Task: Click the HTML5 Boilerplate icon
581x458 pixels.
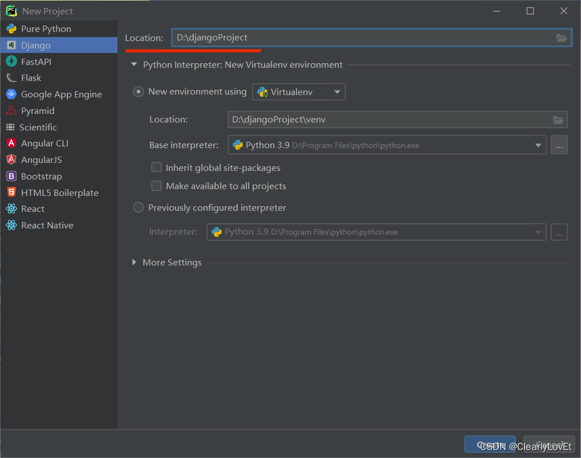Action: (x=11, y=192)
